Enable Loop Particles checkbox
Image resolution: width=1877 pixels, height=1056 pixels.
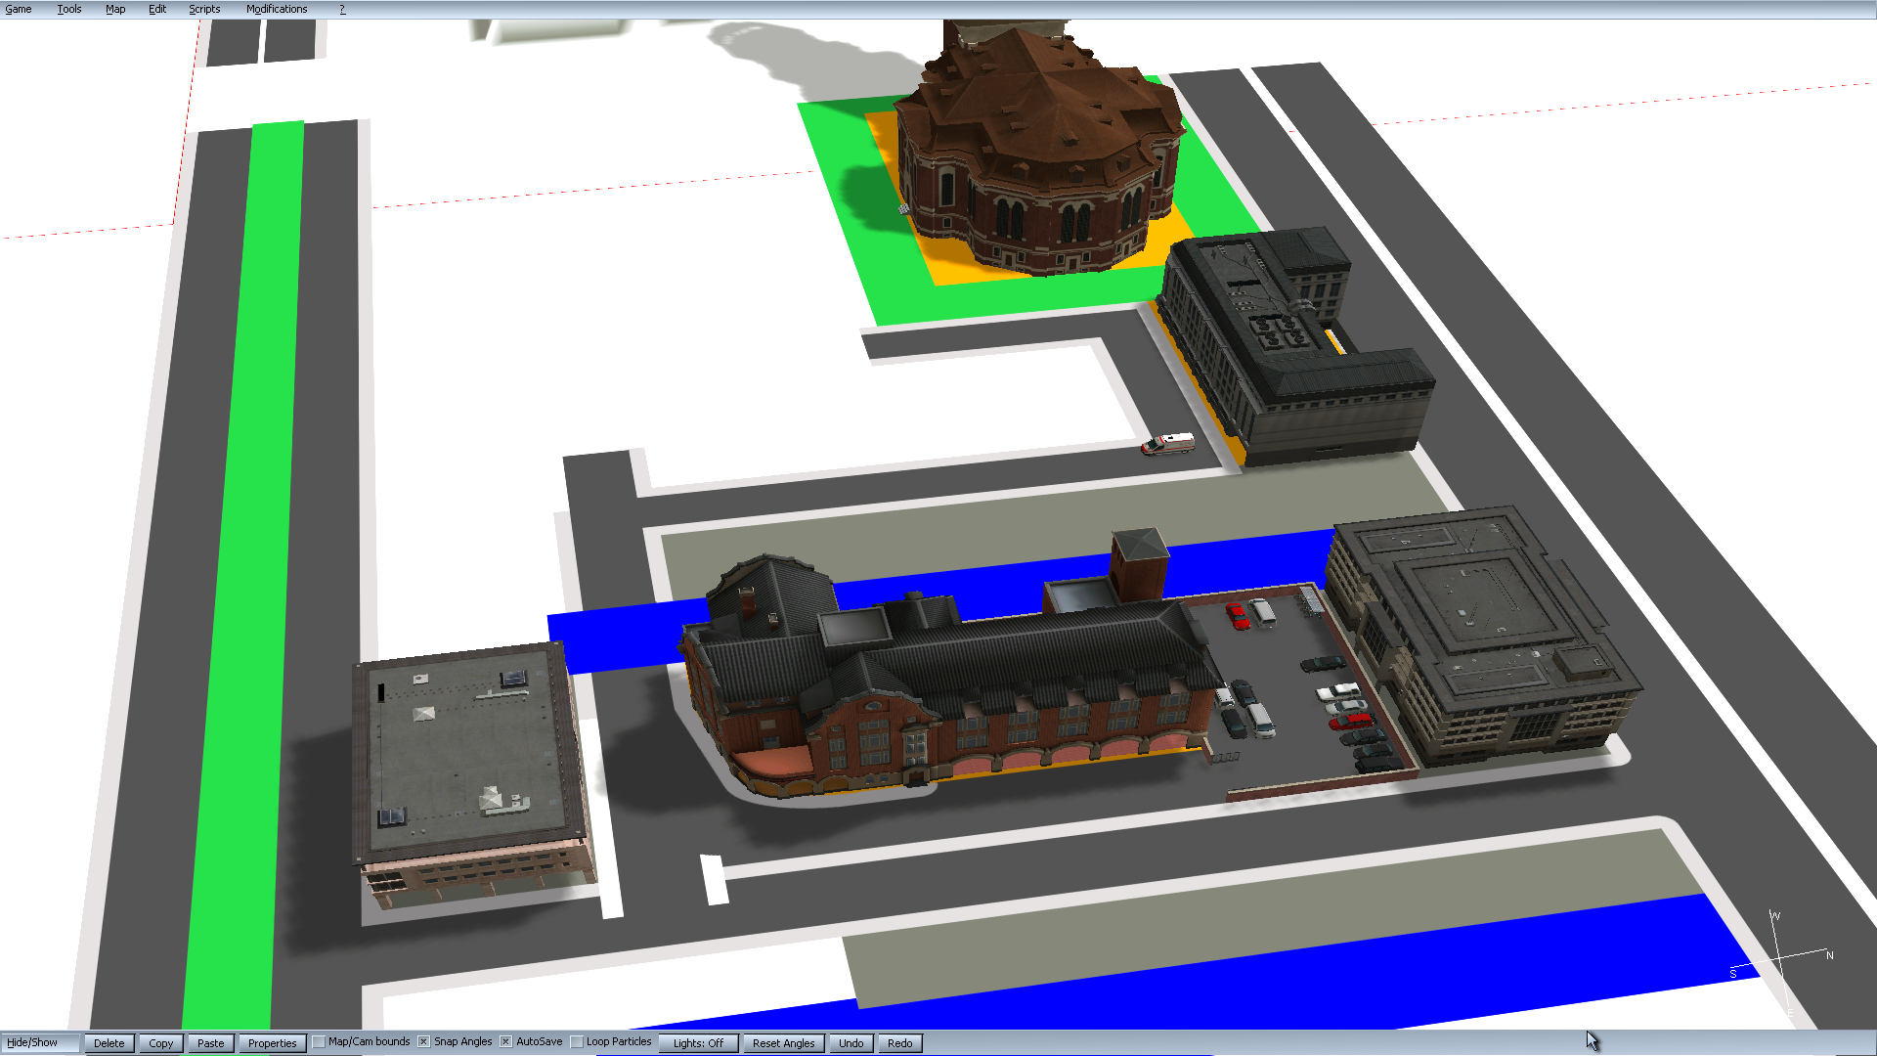(x=577, y=1042)
